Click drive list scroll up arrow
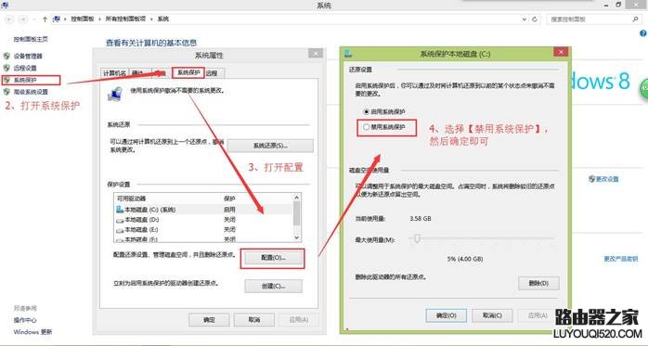This screenshot has height=346, width=648. coord(297,198)
